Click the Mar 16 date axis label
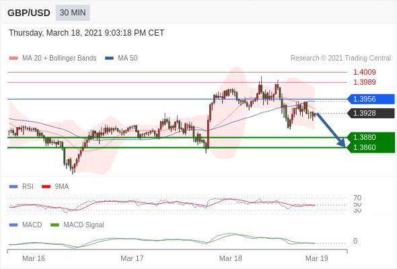Screen dimensions: 397x269 (34, 258)
